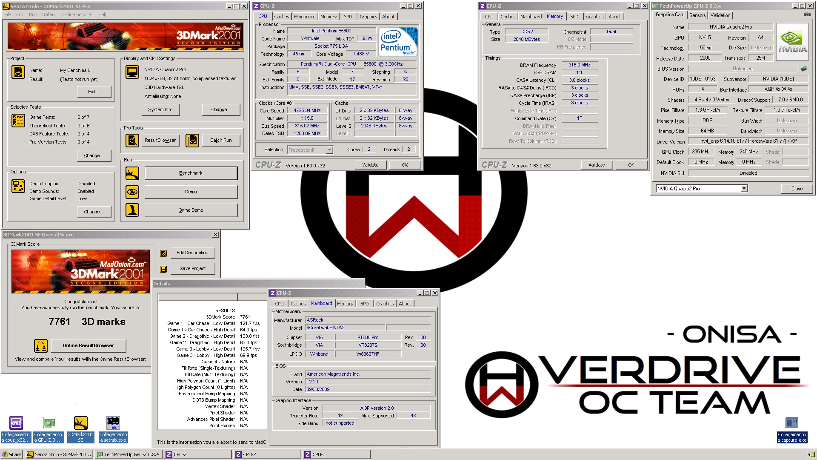This screenshot has width=817, height=460.
Task: Click the Save Project floppy icon
Action: (163, 269)
